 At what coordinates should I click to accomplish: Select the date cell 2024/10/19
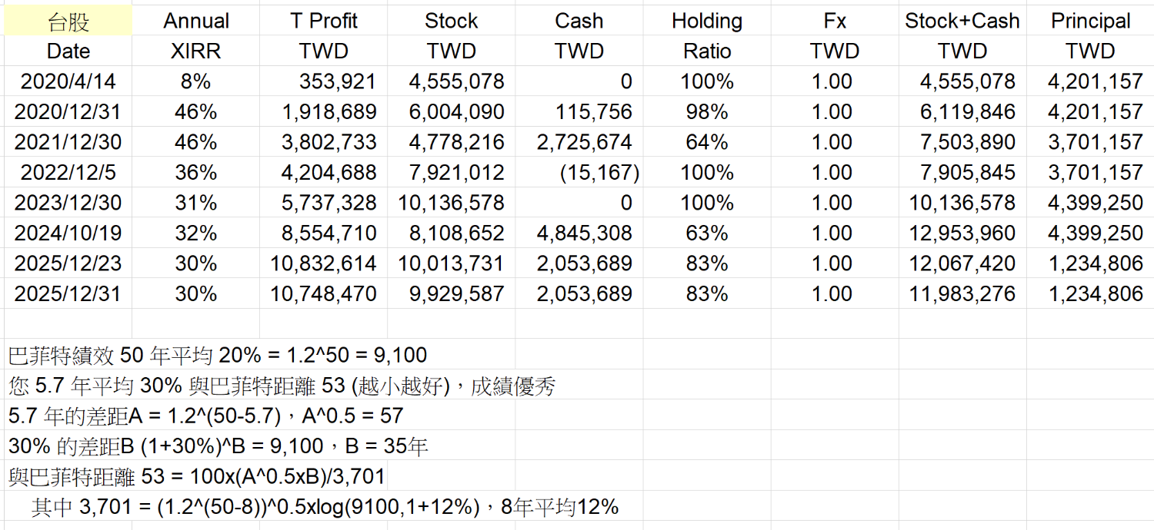click(68, 233)
